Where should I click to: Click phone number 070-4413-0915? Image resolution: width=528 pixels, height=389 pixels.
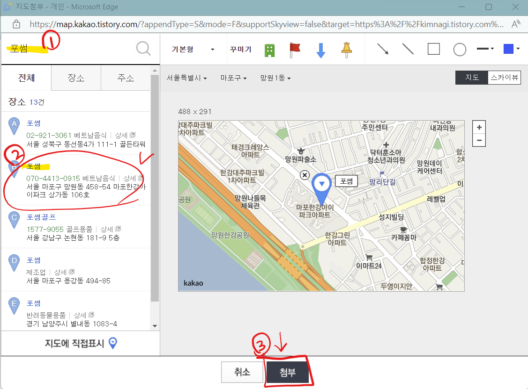pos(53,178)
